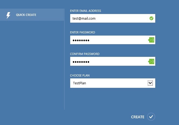Place cursor on test@mail.com text

(84, 19)
